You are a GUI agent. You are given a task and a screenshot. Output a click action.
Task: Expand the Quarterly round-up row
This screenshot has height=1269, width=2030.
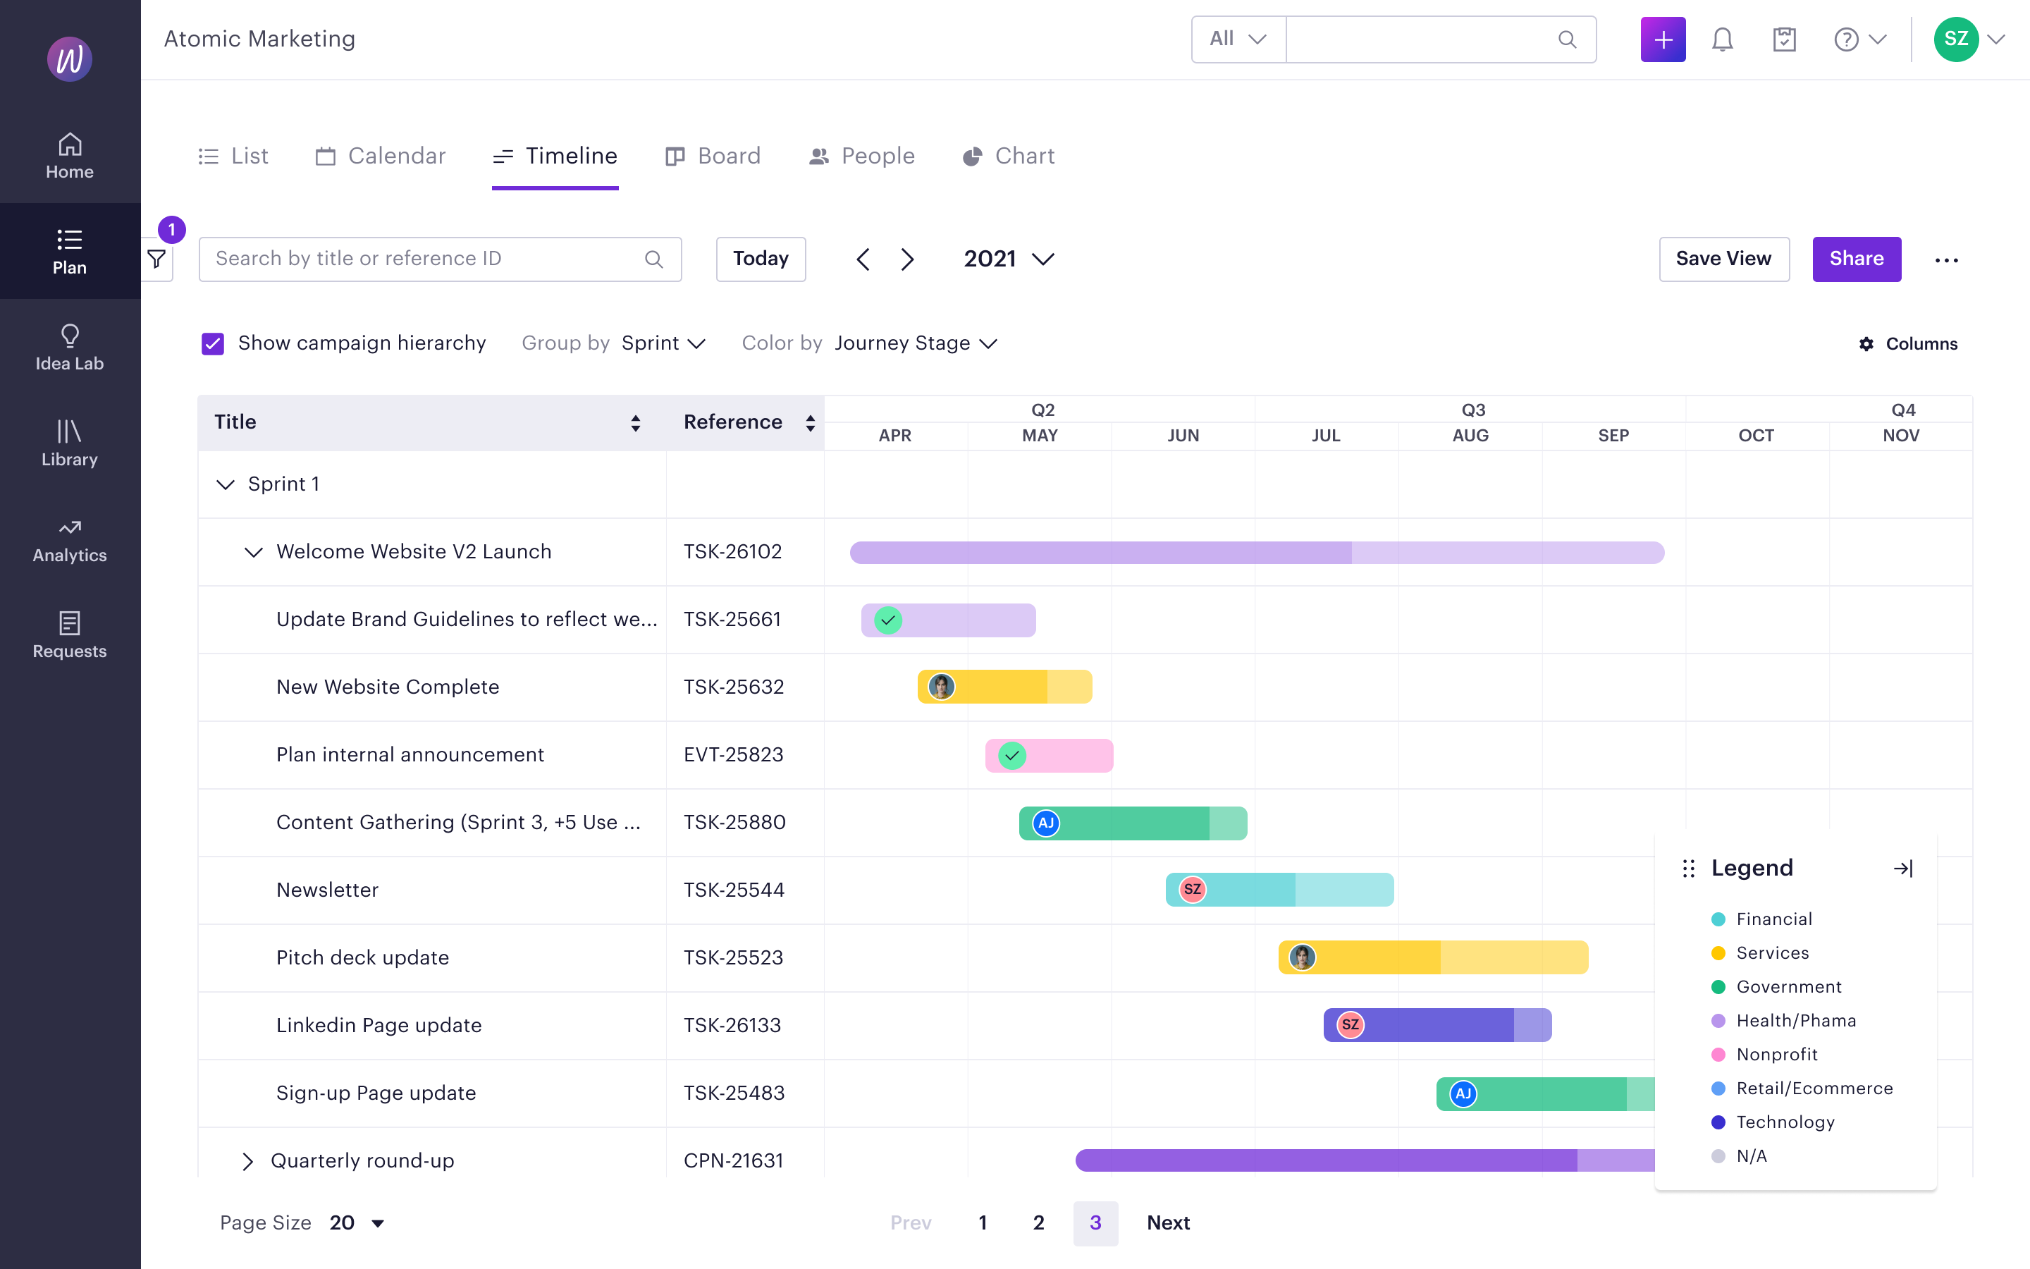point(247,1160)
